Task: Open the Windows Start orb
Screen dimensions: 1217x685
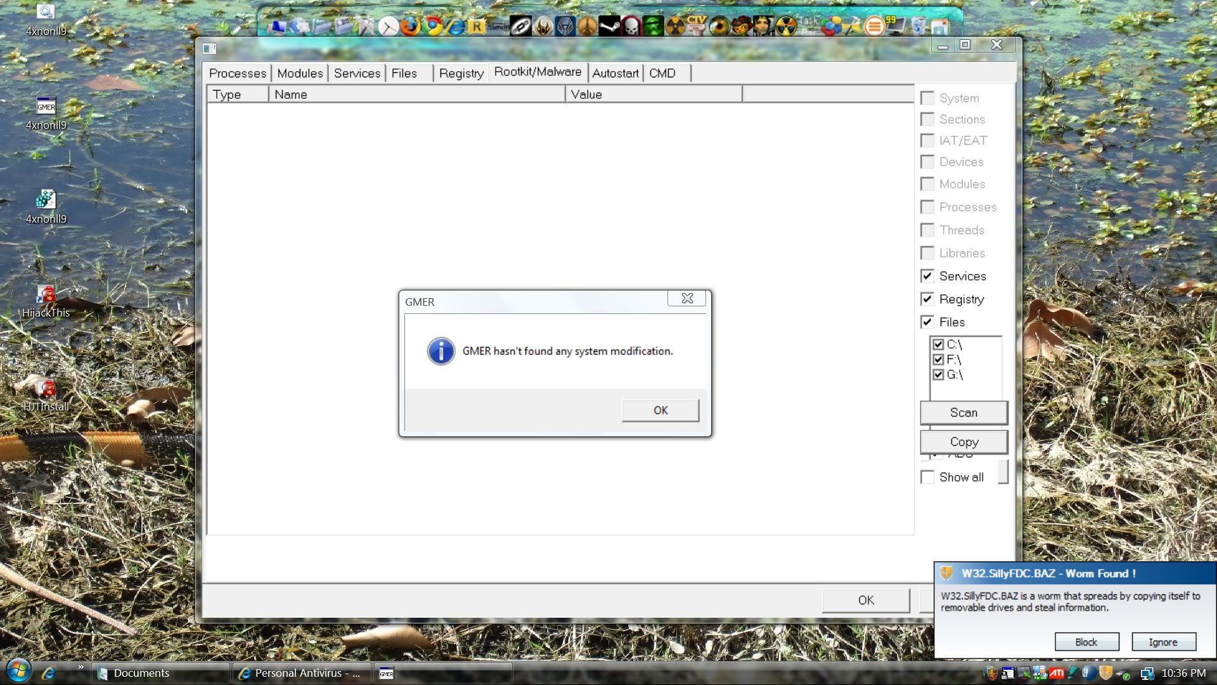Action: (x=18, y=671)
